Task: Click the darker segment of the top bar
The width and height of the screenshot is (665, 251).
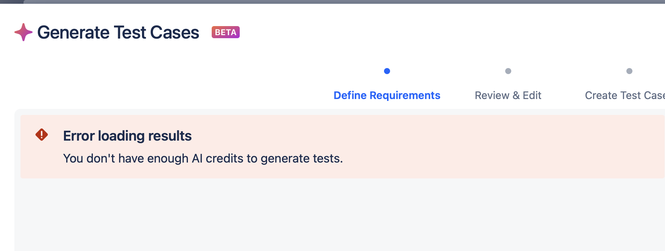Action: point(11,2)
